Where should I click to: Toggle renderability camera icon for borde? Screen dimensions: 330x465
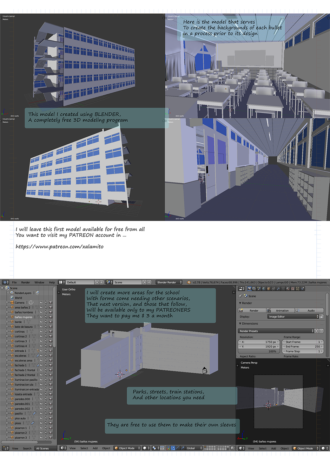[51, 322]
